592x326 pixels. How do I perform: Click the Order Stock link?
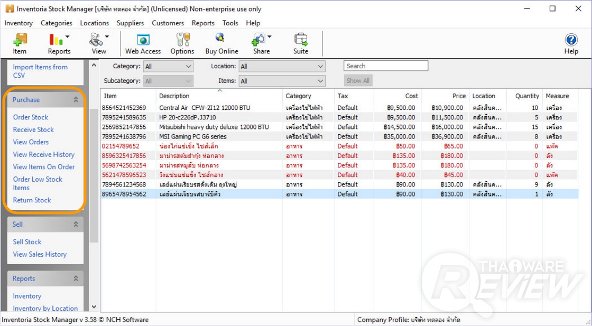click(x=31, y=117)
